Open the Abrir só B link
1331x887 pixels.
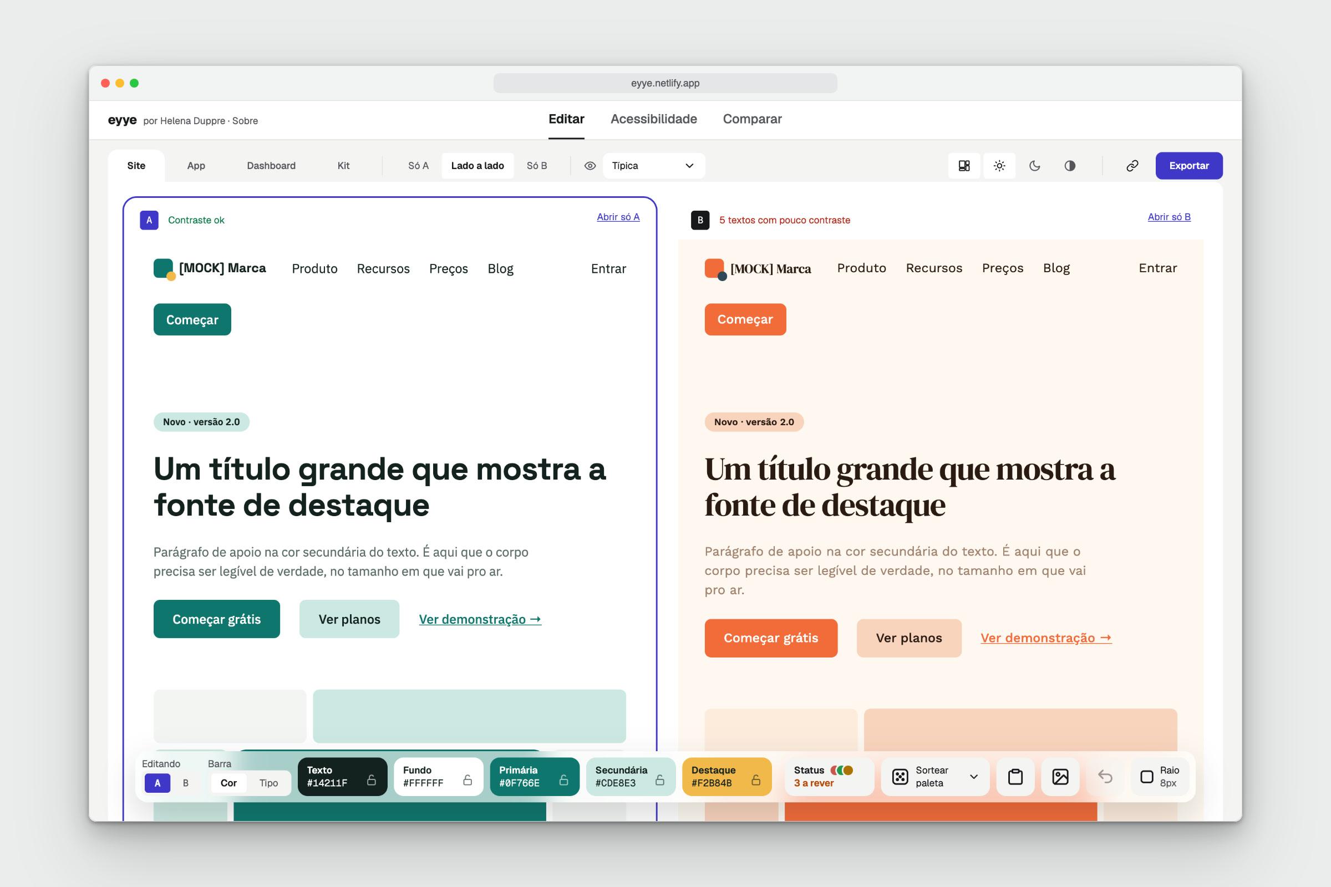pyautogui.click(x=1169, y=217)
